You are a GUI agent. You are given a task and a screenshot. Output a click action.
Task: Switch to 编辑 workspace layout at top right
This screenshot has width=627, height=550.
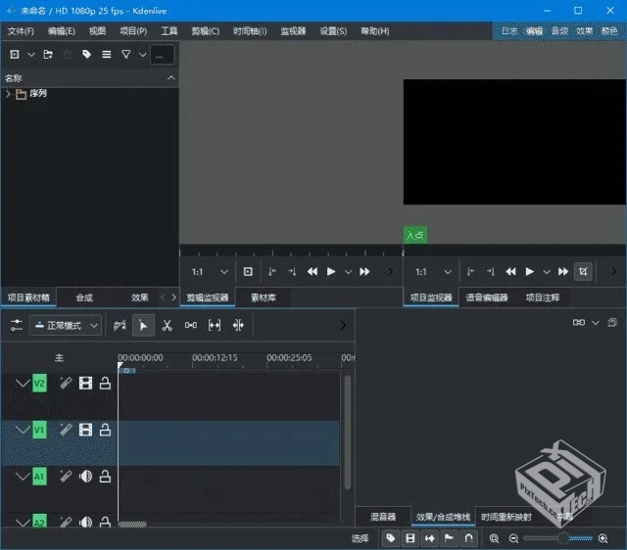point(534,31)
